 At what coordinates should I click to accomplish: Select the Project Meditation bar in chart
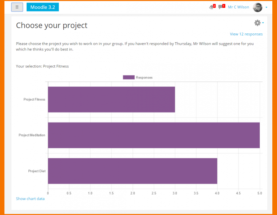click(x=154, y=135)
